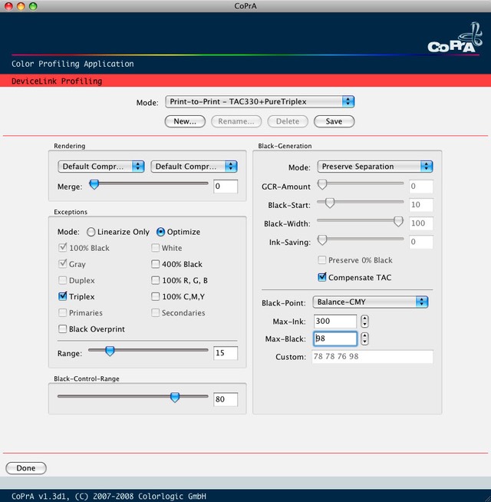
Task: Select the Linearize Only radio button
Action: point(91,232)
